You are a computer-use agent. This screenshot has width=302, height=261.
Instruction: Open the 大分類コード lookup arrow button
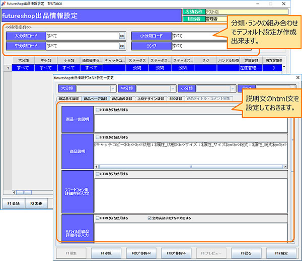[x=122, y=36]
